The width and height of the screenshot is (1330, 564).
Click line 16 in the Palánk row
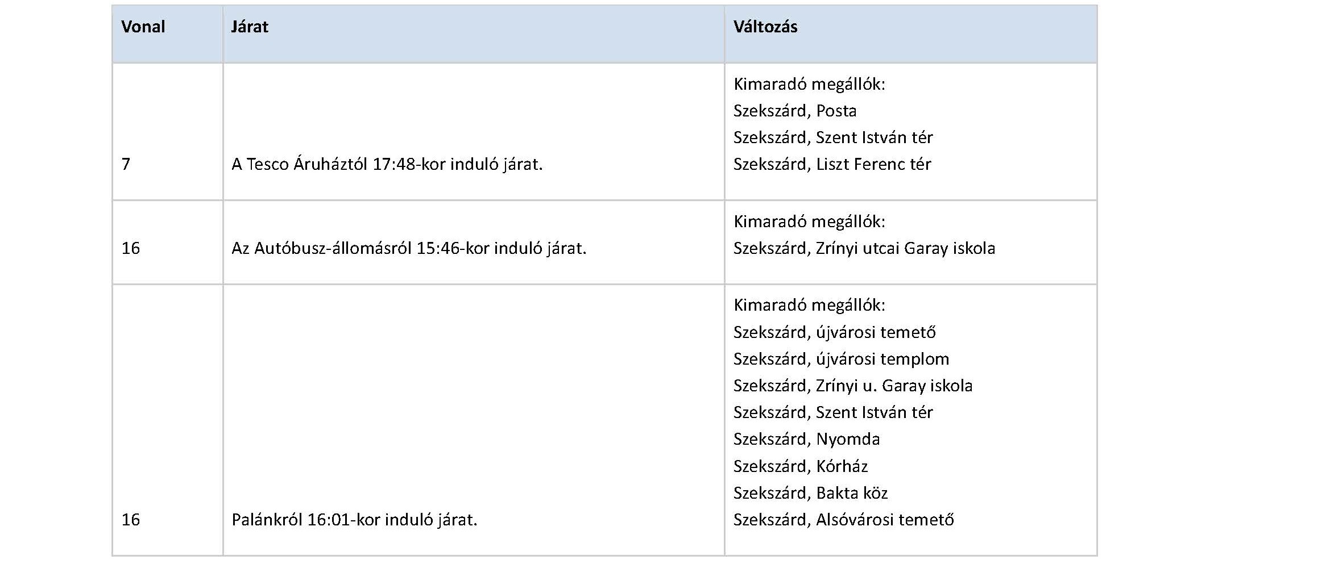[x=131, y=520]
